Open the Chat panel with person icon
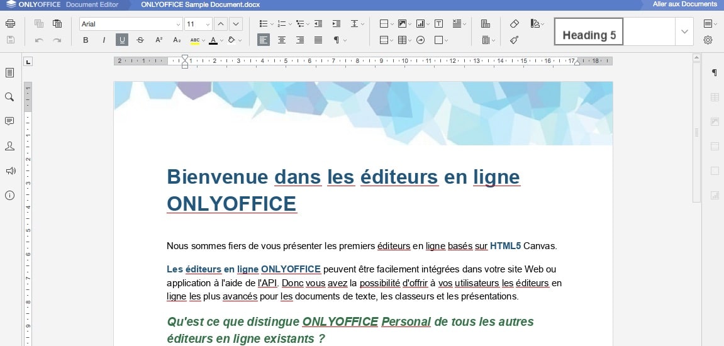This screenshot has height=346, width=724. click(9, 146)
